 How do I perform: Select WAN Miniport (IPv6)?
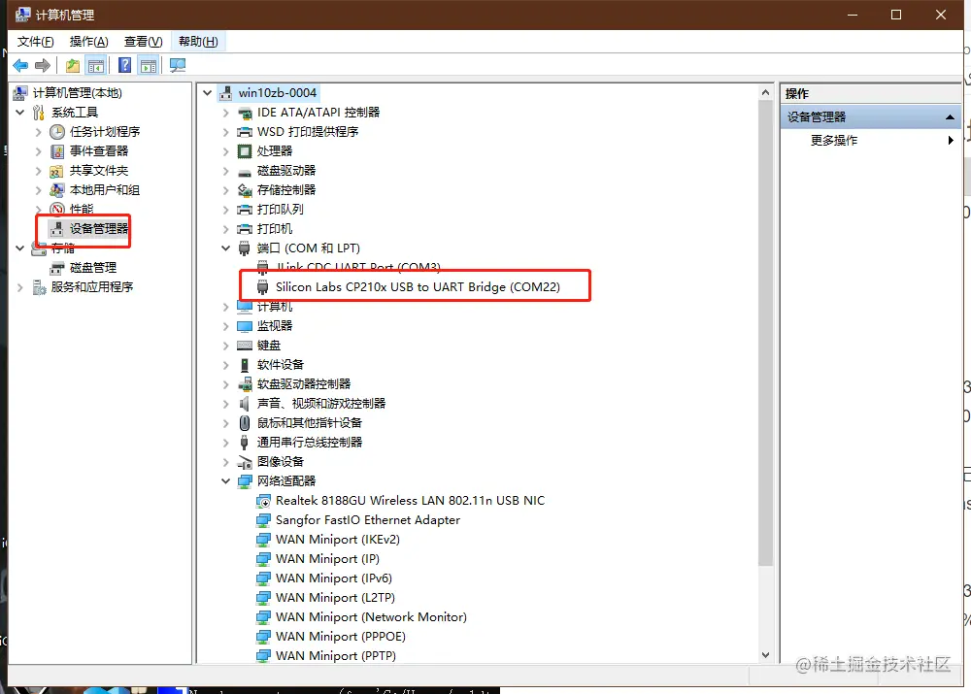click(334, 578)
